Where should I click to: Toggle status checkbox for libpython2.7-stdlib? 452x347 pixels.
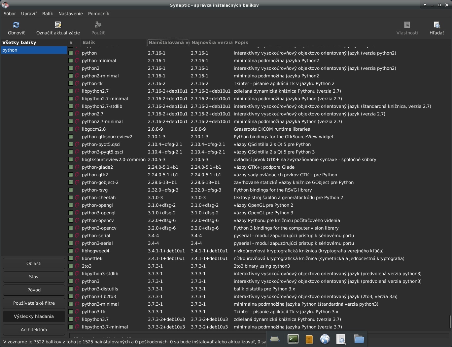[x=71, y=106]
